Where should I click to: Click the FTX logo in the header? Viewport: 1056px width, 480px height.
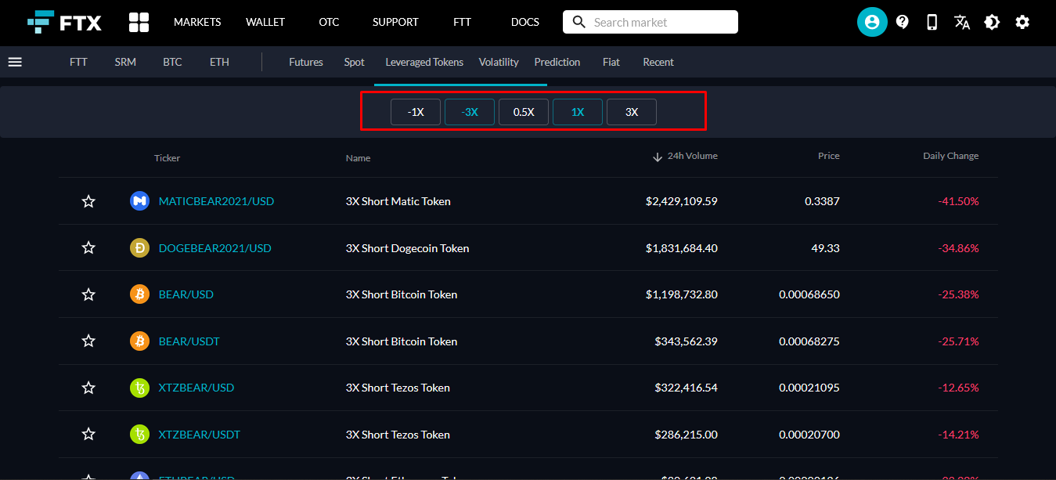pyautogui.click(x=64, y=22)
